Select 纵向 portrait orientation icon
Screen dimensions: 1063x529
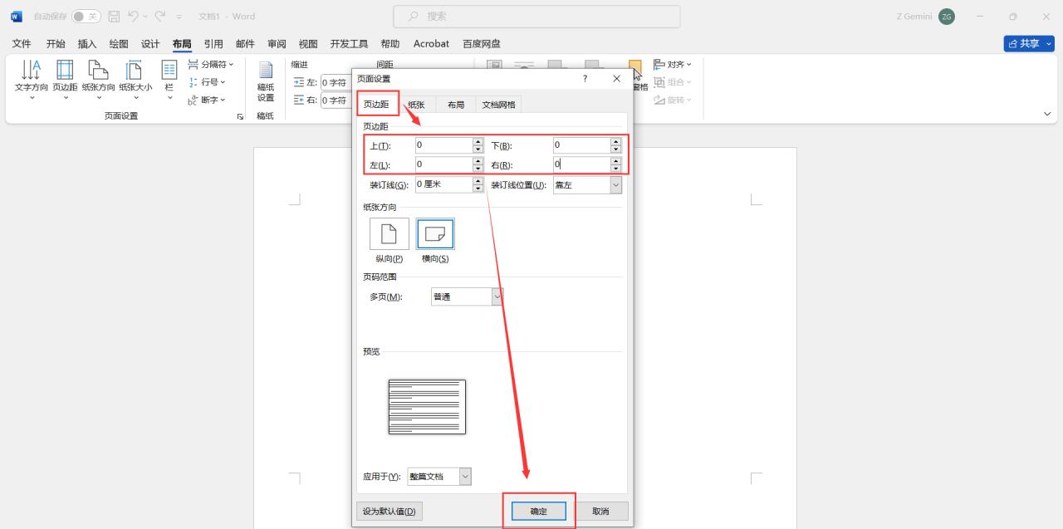389,234
